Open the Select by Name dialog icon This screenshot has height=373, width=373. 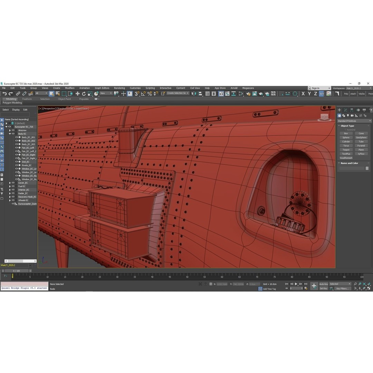[x=58, y=94]
